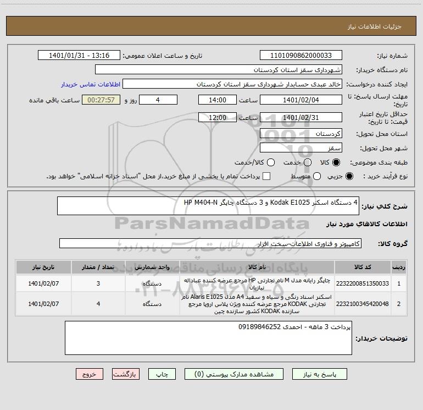Viewport: 423px width, 410px height.
Task: Click the واحد شمارش column header
Action: coord(152,267)
